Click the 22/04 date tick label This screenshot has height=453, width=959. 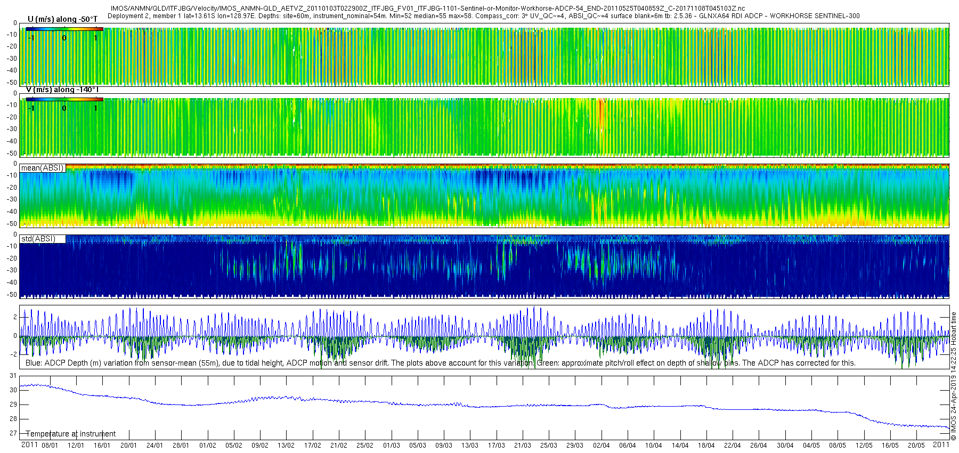tap(733, 446)
